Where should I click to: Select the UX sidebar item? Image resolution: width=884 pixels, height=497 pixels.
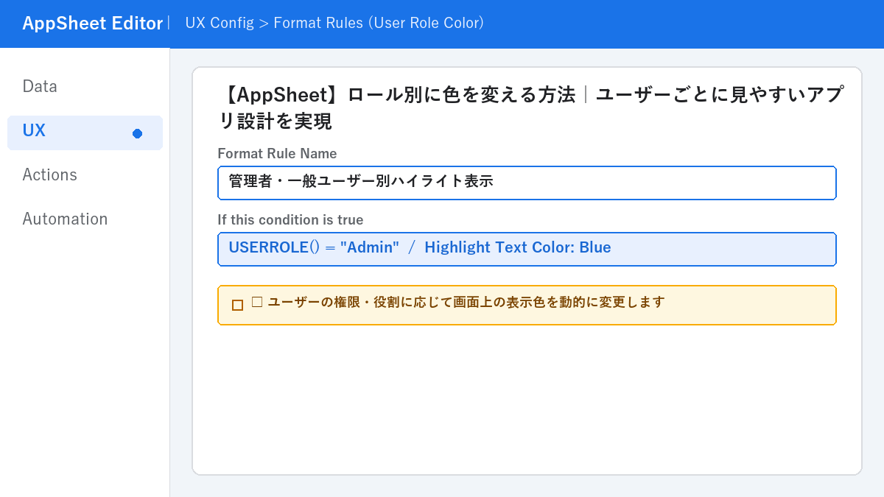tap(85, 133)
